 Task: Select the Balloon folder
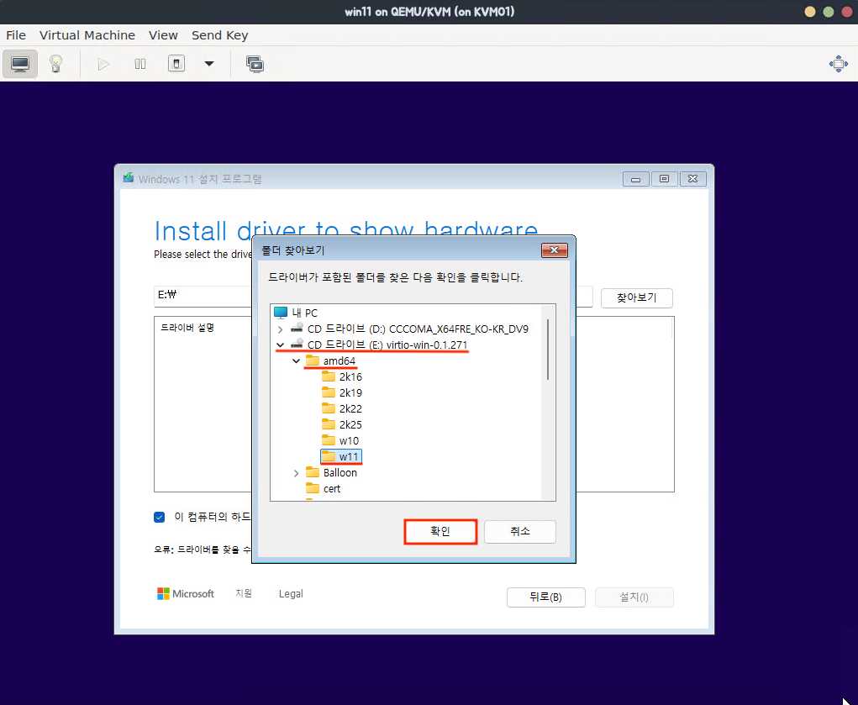click(340, 472)
